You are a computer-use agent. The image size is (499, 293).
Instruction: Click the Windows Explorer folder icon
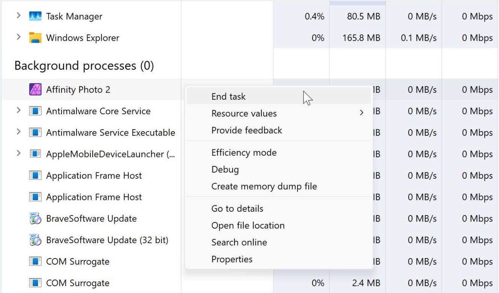tap(35, 38)
